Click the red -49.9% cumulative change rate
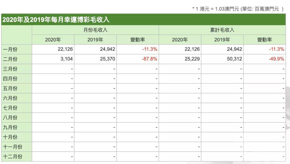 [275, 59]
